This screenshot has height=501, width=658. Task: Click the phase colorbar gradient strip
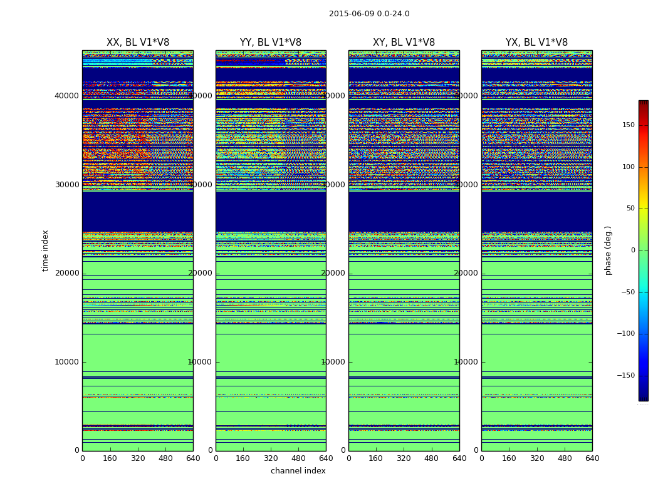click(x=643, y=250)
